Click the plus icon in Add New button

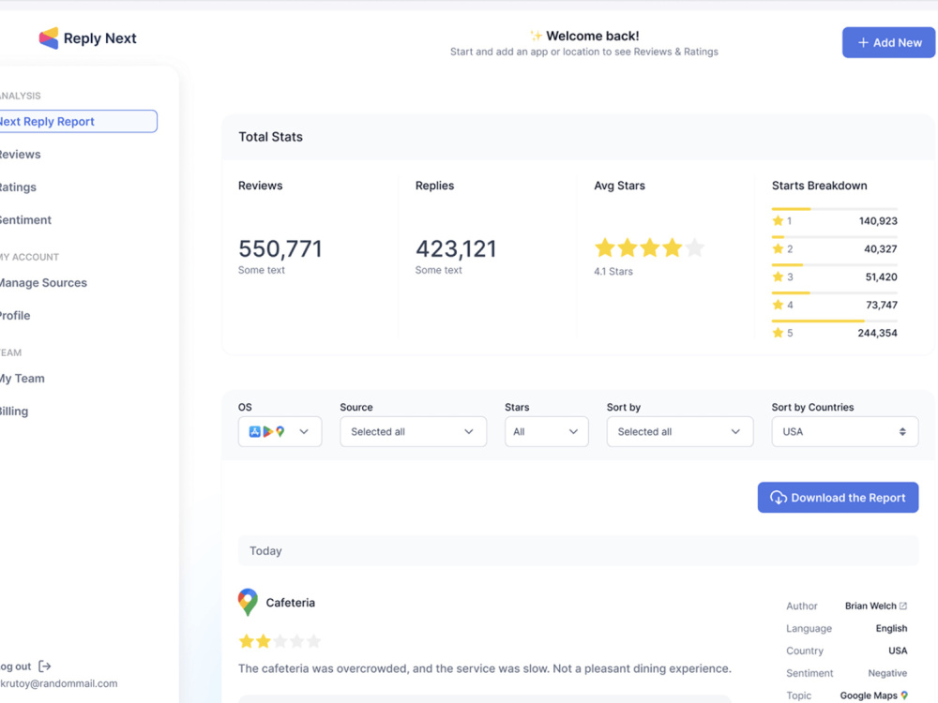[863, 42]
